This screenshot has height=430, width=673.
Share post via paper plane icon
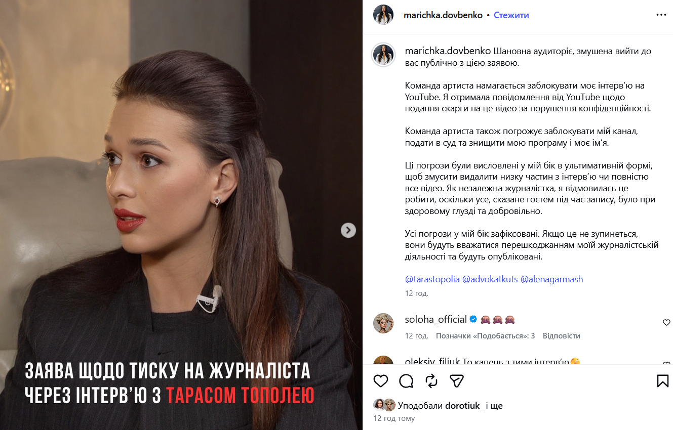click(x=457, y=381)
